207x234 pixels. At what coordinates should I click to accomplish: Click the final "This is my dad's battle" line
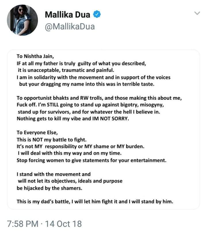click(x=95, y=201)
